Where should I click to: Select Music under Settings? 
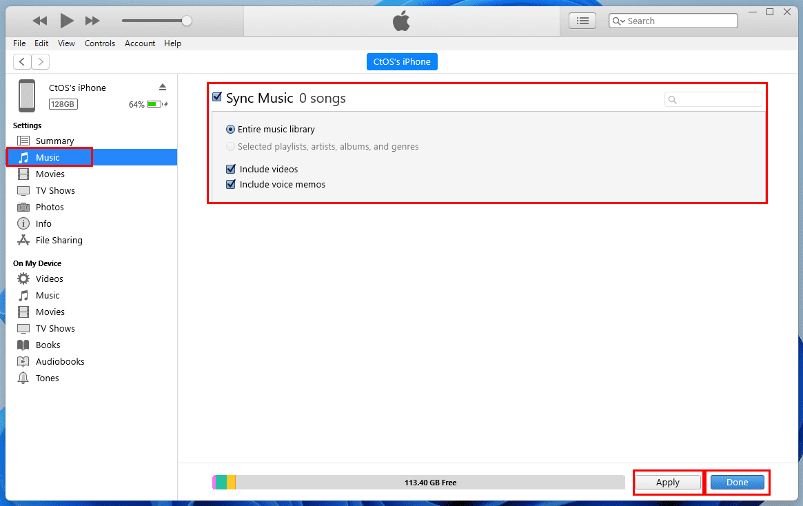(x=92, y=158)
